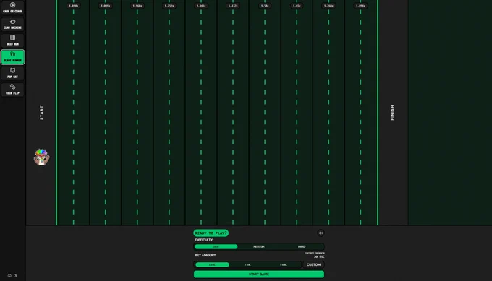Open the Cash or Crash game

click(12, 7)
